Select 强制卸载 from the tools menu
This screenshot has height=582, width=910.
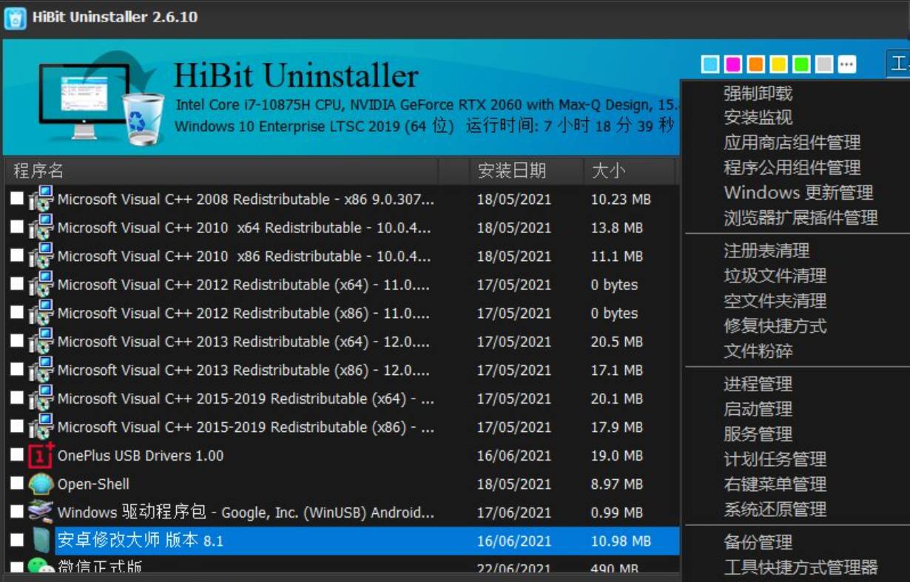tap(758, 93)
